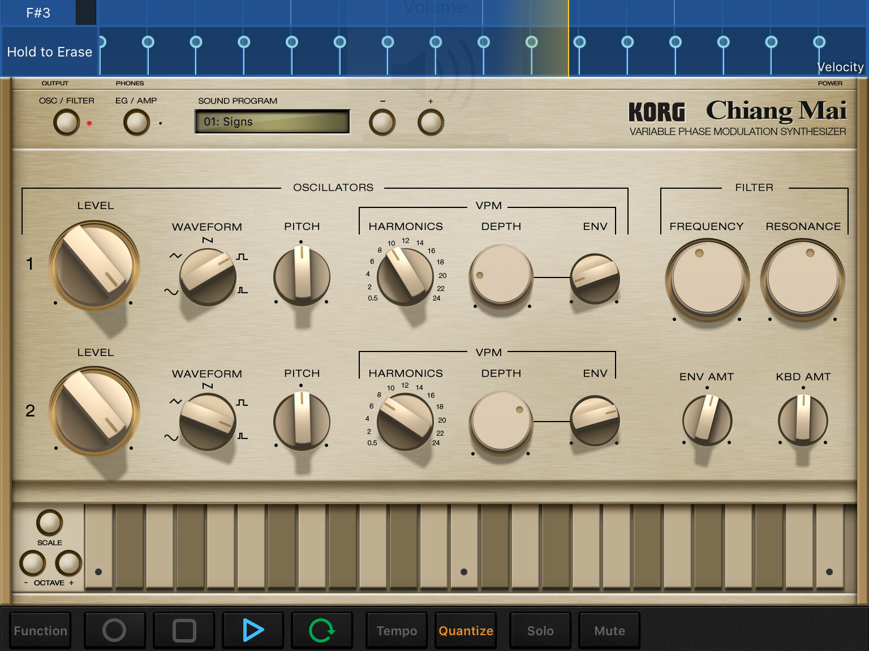
Task: Click the oscillator 1 sine waveform symbol
Action: tap(171, 292)
